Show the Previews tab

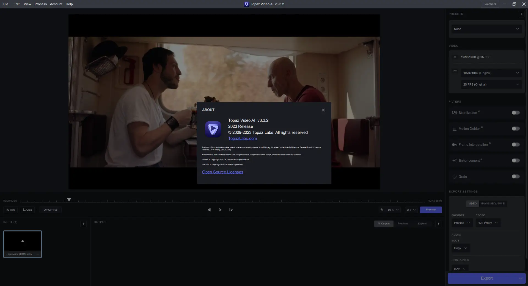click(x=403, y=224)
